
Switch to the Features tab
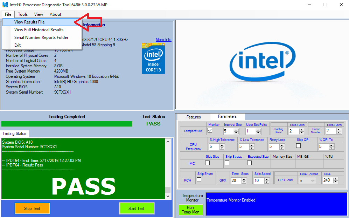tap(194, 117)
